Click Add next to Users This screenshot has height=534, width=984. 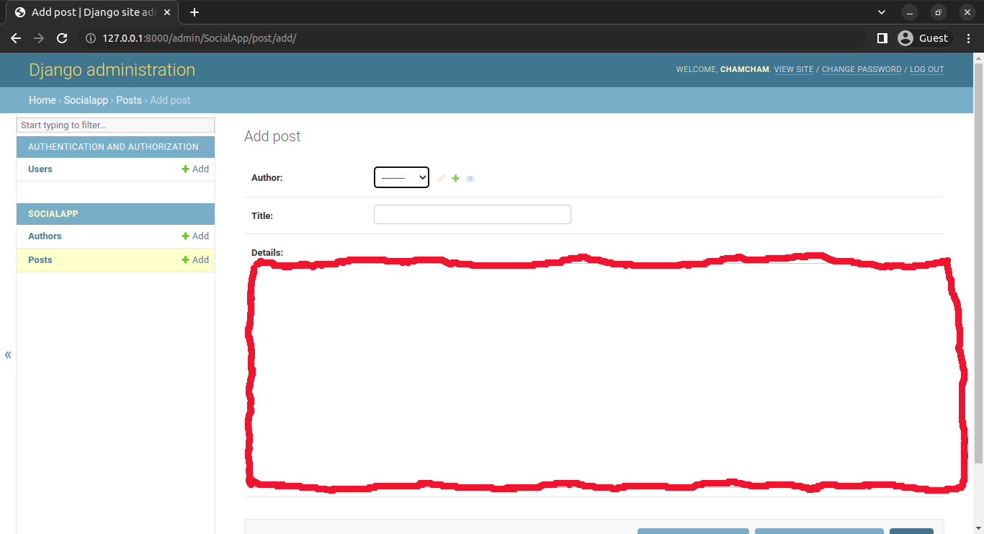coord(195,169)
